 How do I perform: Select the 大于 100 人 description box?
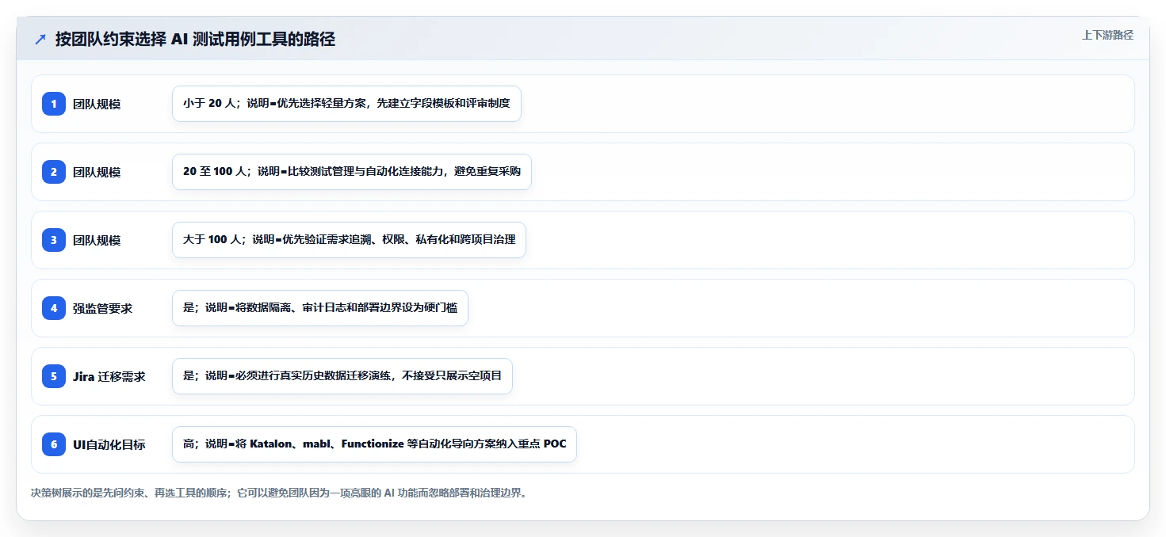tap(349, 240)
